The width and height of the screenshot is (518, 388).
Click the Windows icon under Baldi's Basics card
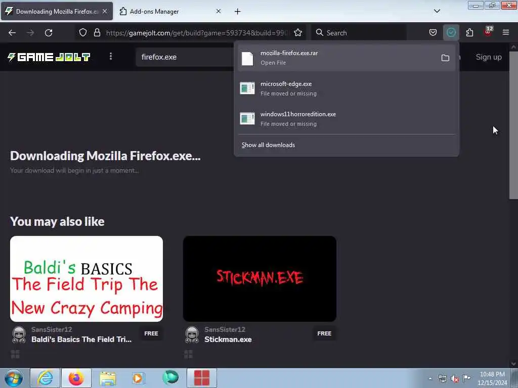coord(15,354)
